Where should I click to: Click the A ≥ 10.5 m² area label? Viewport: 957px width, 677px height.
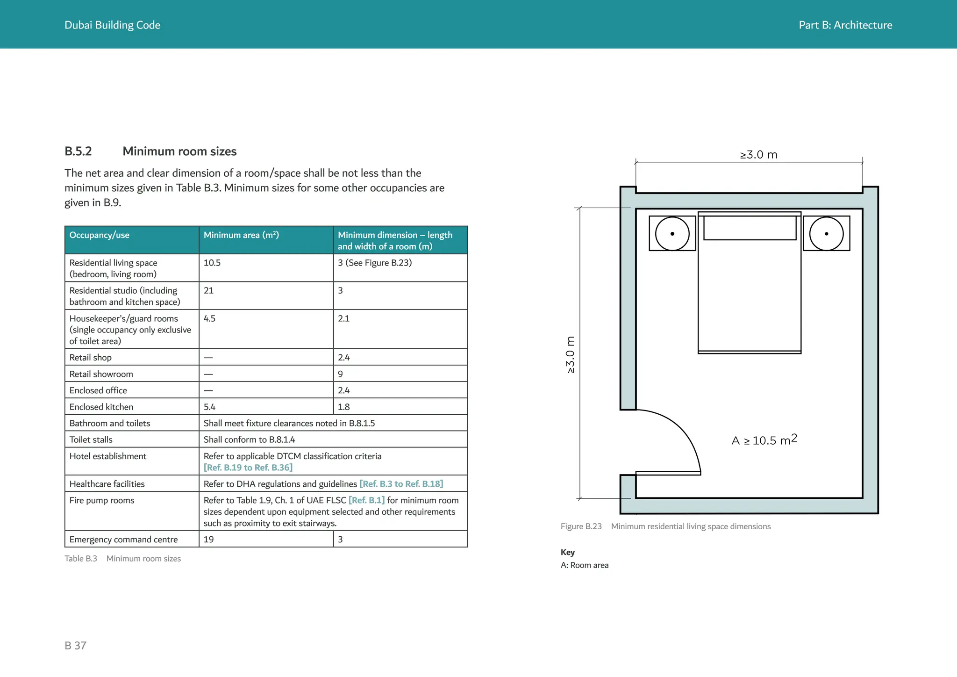pyautogui.click(x=764, y=440)
